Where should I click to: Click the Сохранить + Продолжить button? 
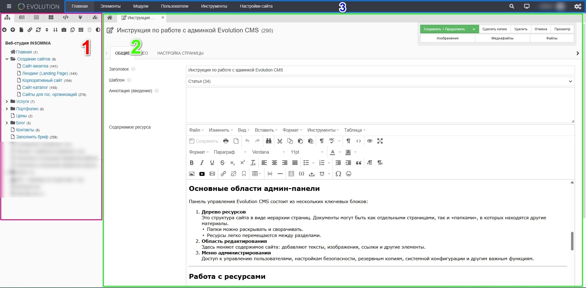point(444,29)
